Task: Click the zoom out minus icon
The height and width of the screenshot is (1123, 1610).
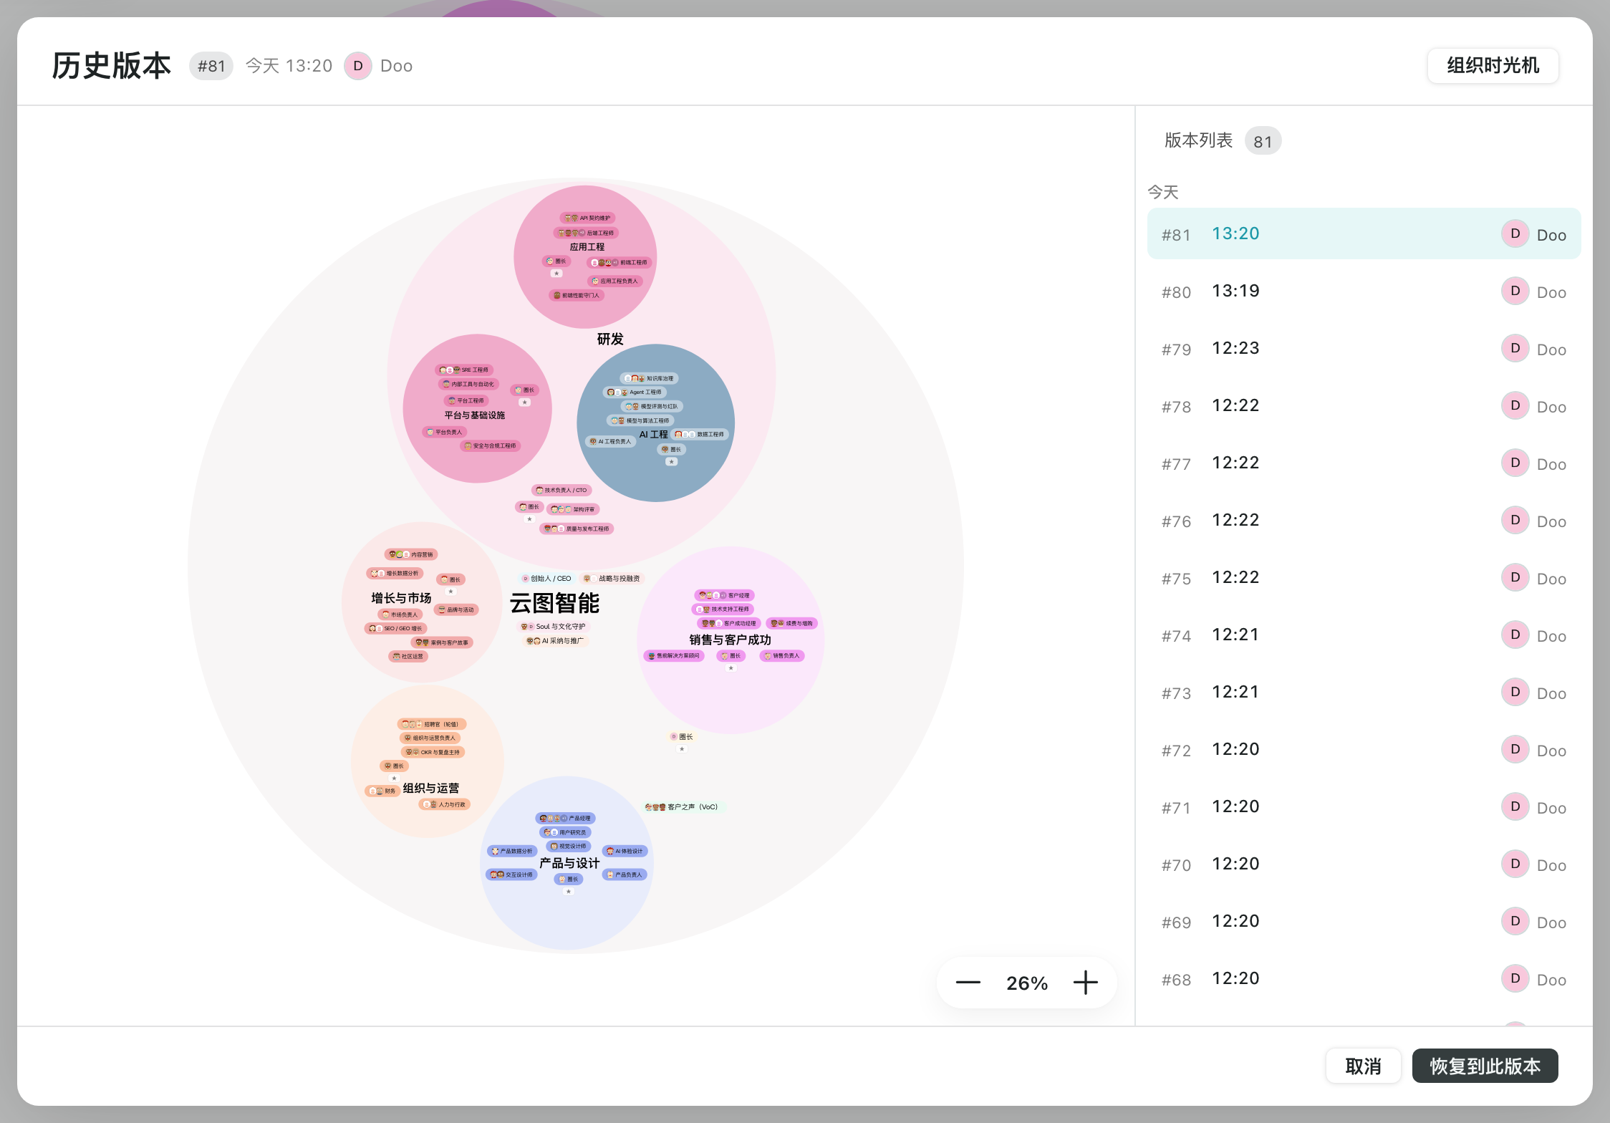Action: pyautogui.click(x=968, y=983)
